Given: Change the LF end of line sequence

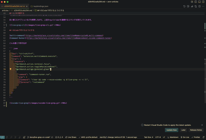Looking at the screenshot, I should click(x=164, y=137).
